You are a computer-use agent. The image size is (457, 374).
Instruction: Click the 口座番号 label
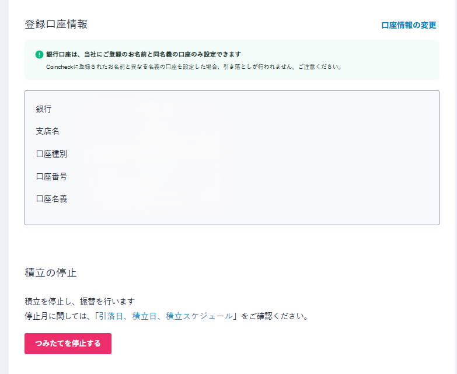51,177
